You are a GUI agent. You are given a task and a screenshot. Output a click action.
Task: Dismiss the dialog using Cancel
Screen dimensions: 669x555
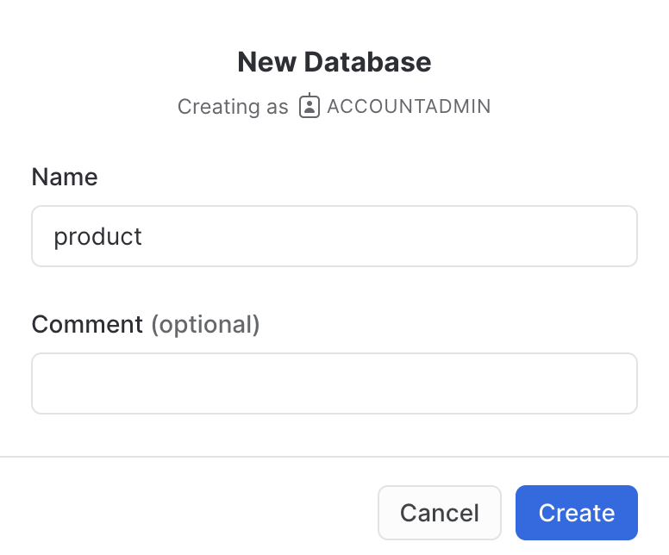point(439,513)
